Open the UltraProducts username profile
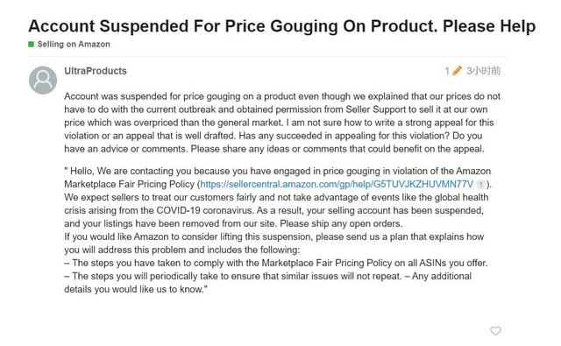 click(96, 71)
